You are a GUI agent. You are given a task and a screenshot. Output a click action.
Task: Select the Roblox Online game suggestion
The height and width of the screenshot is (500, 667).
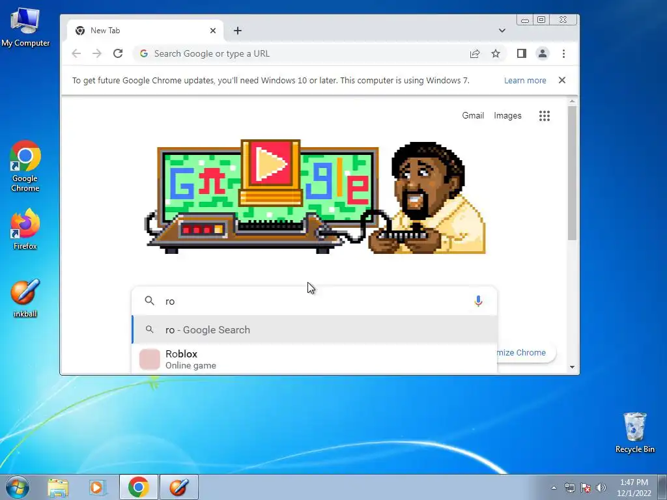point(315,359)
